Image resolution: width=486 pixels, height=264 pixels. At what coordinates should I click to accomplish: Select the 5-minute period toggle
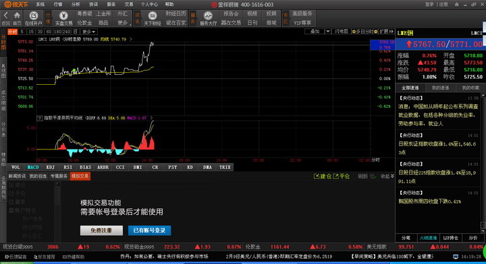point(22,32)
